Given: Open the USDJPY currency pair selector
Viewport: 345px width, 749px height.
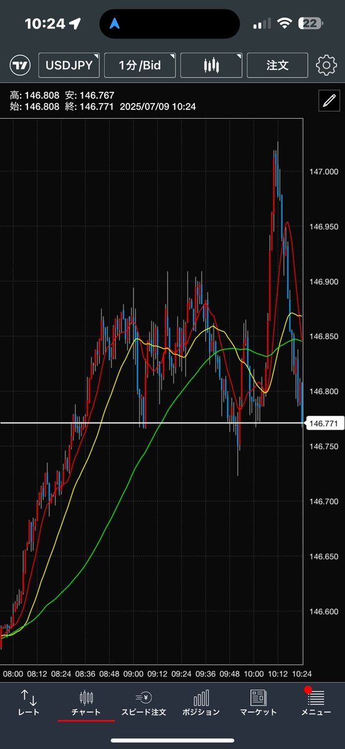Looking at the screenshot, I should [69, 65].
